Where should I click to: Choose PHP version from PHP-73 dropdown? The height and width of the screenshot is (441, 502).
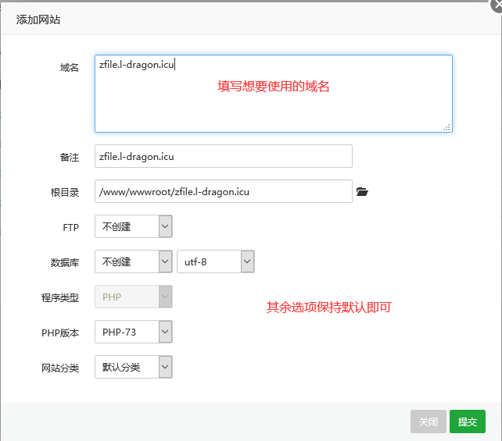pos(133,332)
